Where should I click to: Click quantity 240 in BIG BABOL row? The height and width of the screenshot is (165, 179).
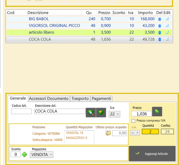click(x=92, y=19)
